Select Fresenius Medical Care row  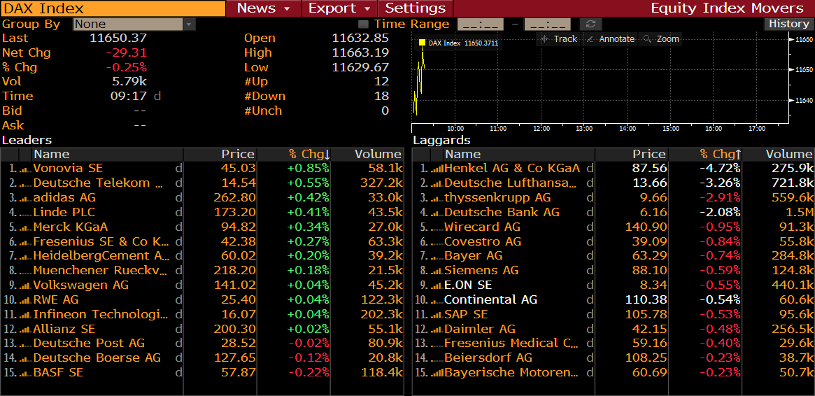click(511, 344)
